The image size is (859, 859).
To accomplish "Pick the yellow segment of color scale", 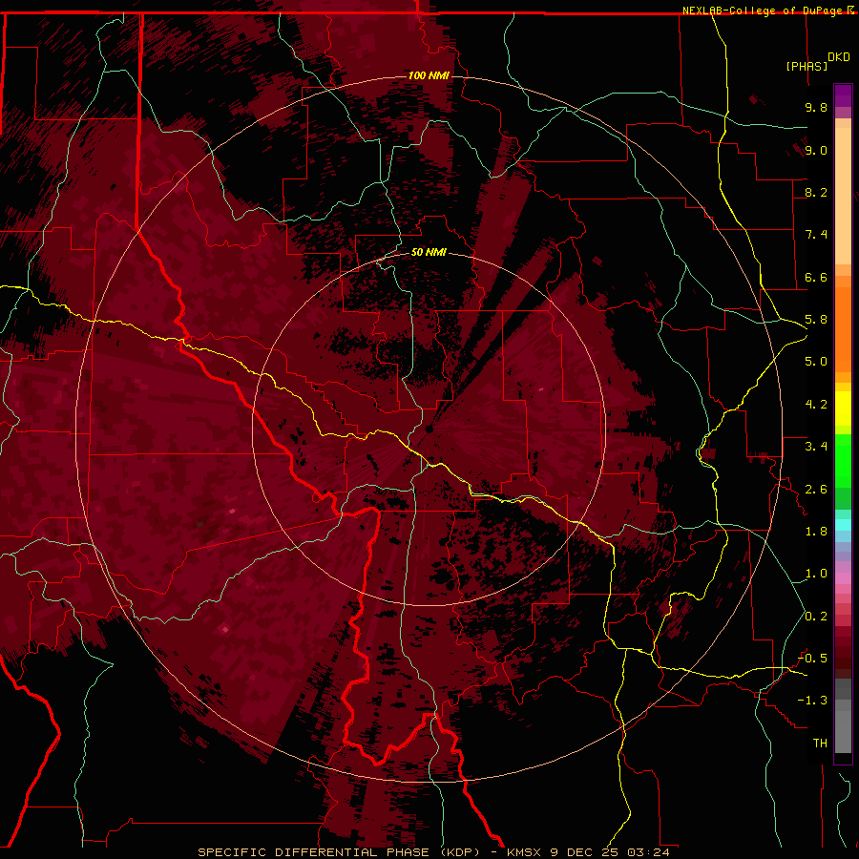I will [x=843, y=409].
